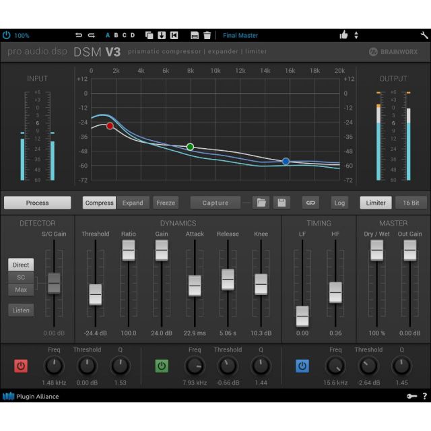Select the SC detector mode

(21, 277)
